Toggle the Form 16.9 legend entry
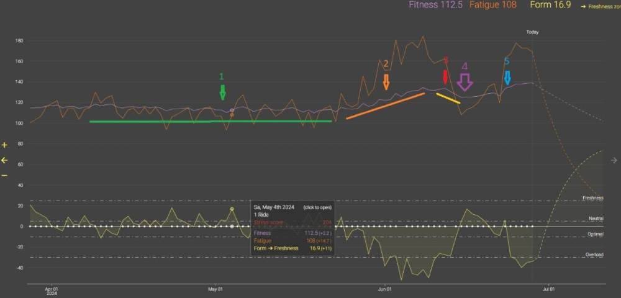This screenshot has height=298, width=621. pos(550,6)
